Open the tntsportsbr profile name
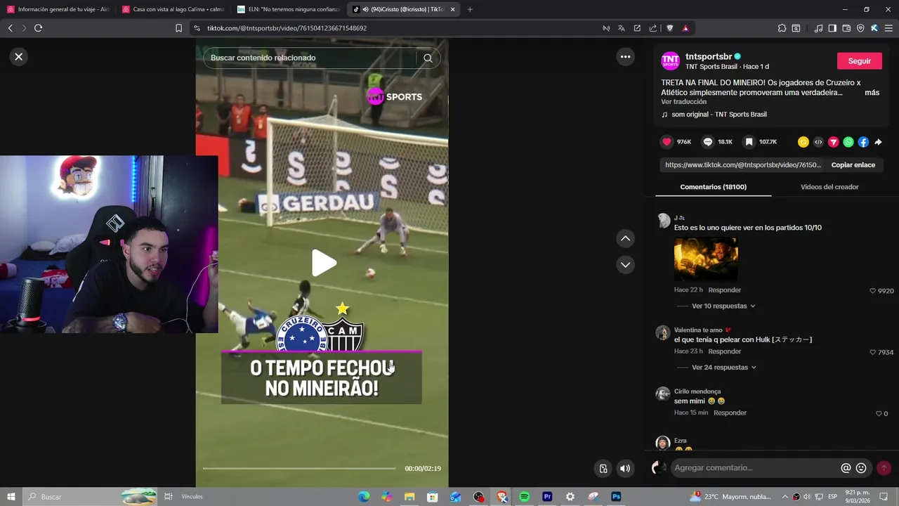Viewport: 899px width, 506px height. 709,56
